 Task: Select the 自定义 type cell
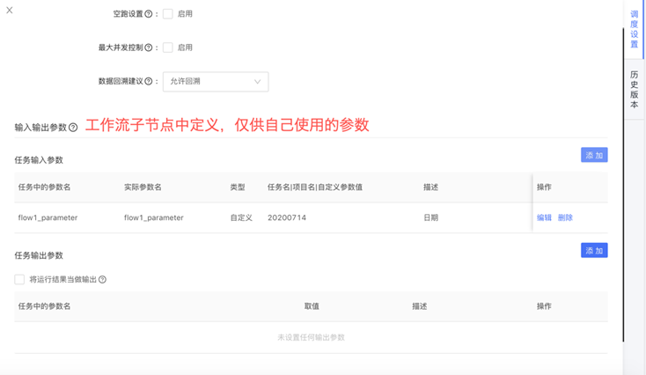click(x=241, y=217)
